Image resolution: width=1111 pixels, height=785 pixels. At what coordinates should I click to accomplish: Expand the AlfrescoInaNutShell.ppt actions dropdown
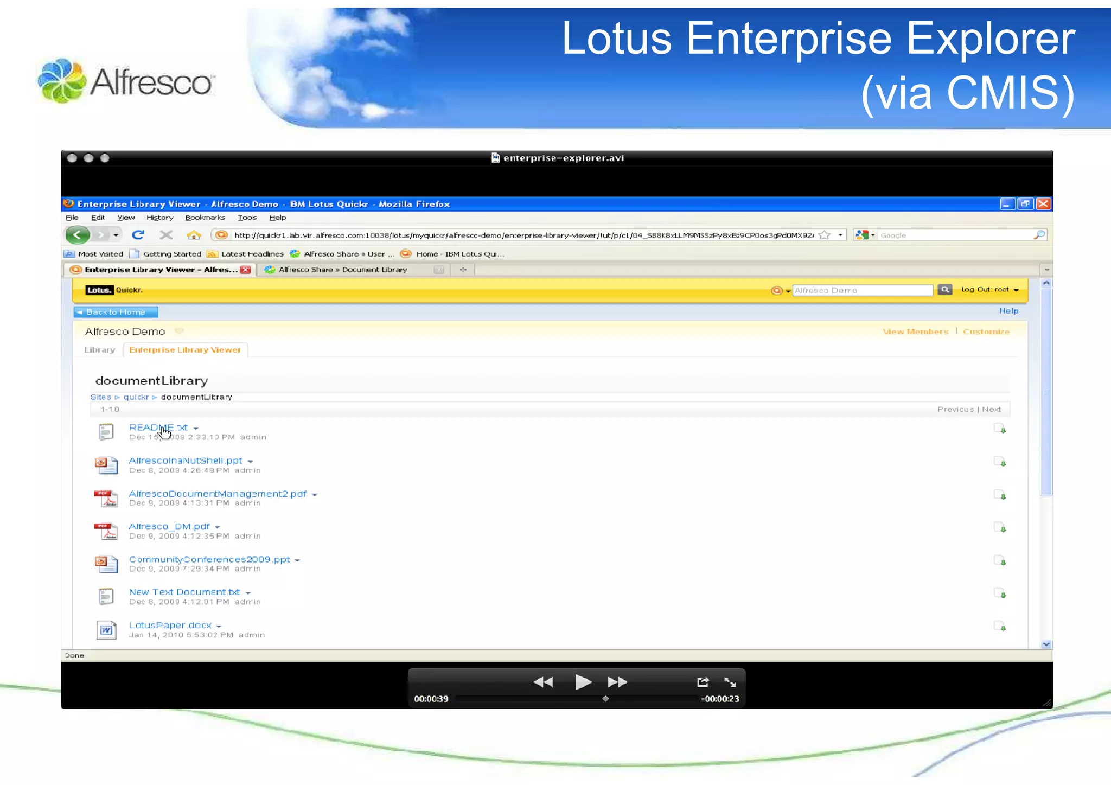click(x=250, y=462)
